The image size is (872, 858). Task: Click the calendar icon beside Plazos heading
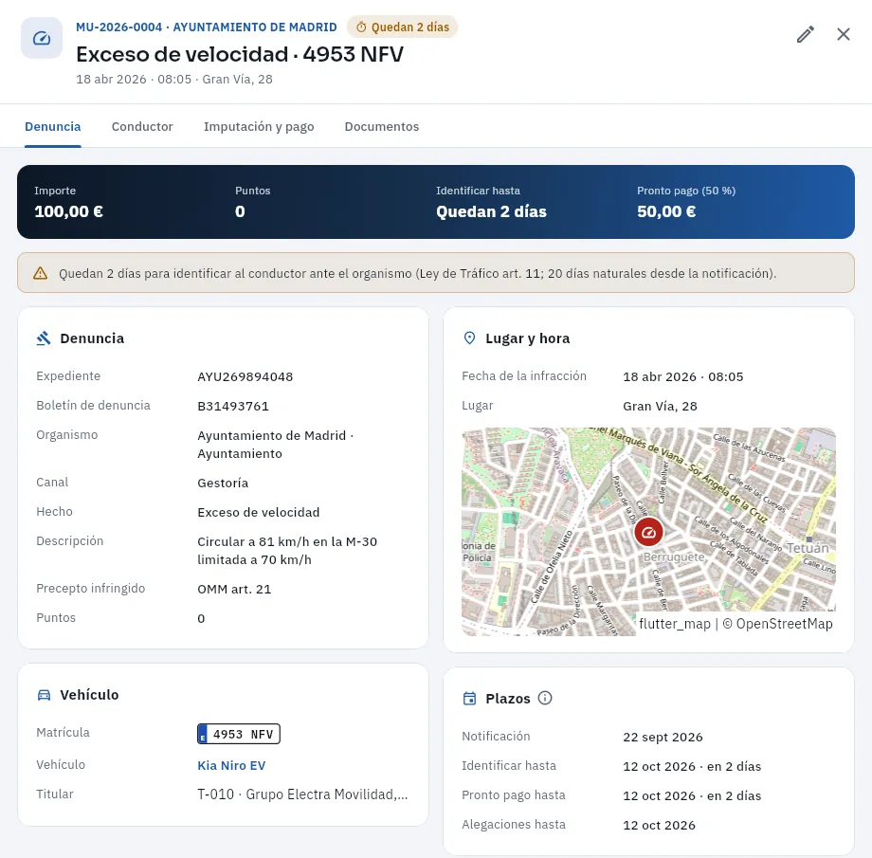[x=469, y=699]
